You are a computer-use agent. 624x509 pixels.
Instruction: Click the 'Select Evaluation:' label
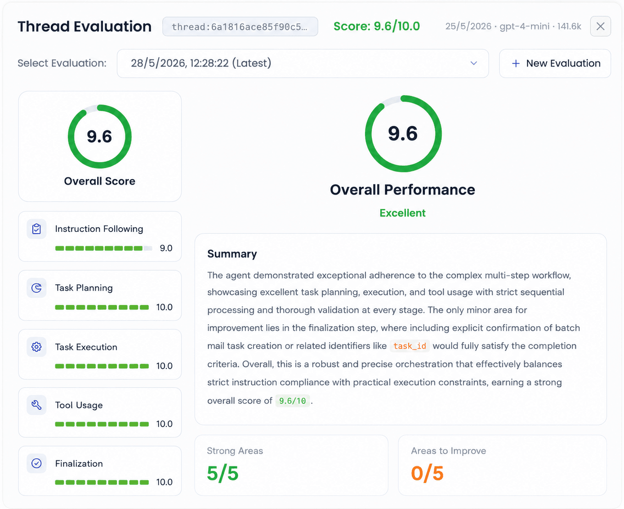[x=62, y=63]
